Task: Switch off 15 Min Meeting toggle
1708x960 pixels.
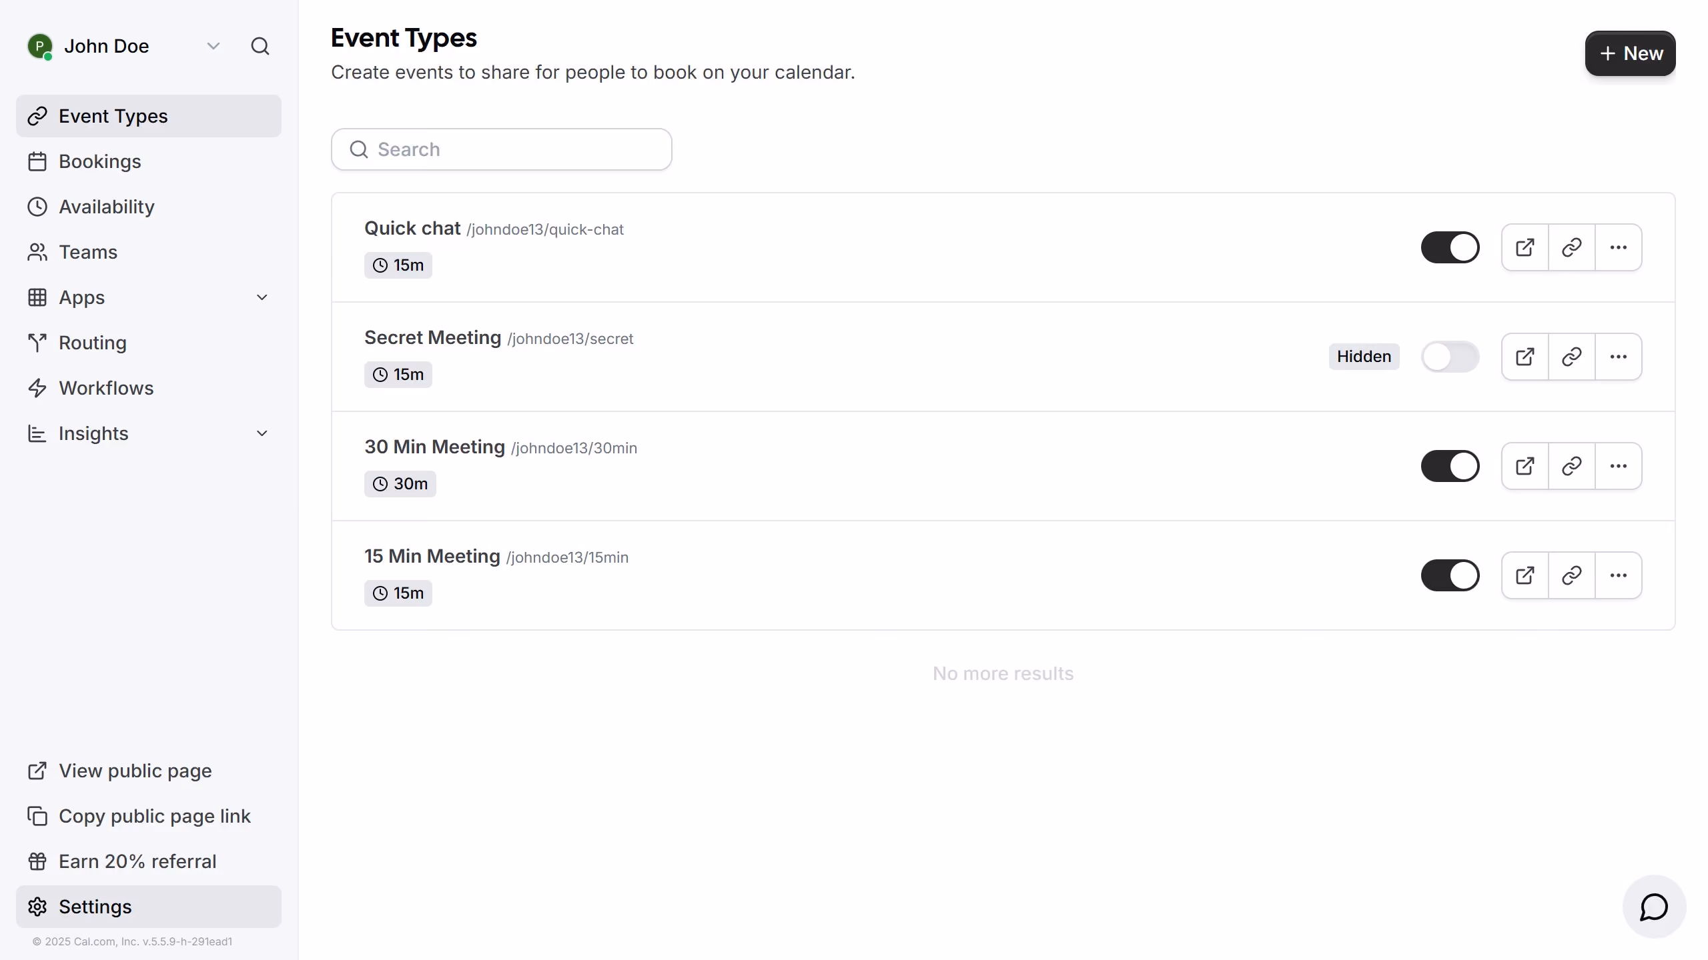Action: point(1450,575)
